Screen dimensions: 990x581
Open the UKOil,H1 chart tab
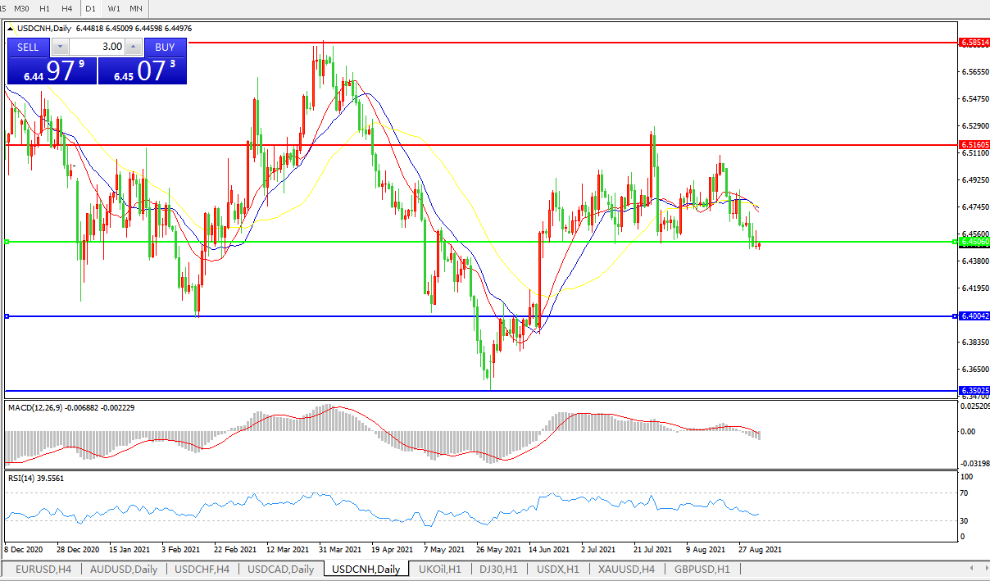coord(440,570)
